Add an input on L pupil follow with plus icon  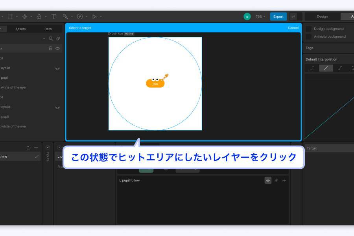[x=284, y=180]
